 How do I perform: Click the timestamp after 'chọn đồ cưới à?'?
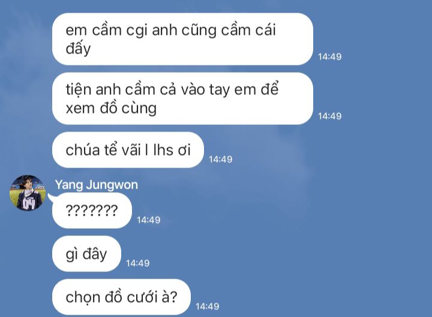pos(208,307)
